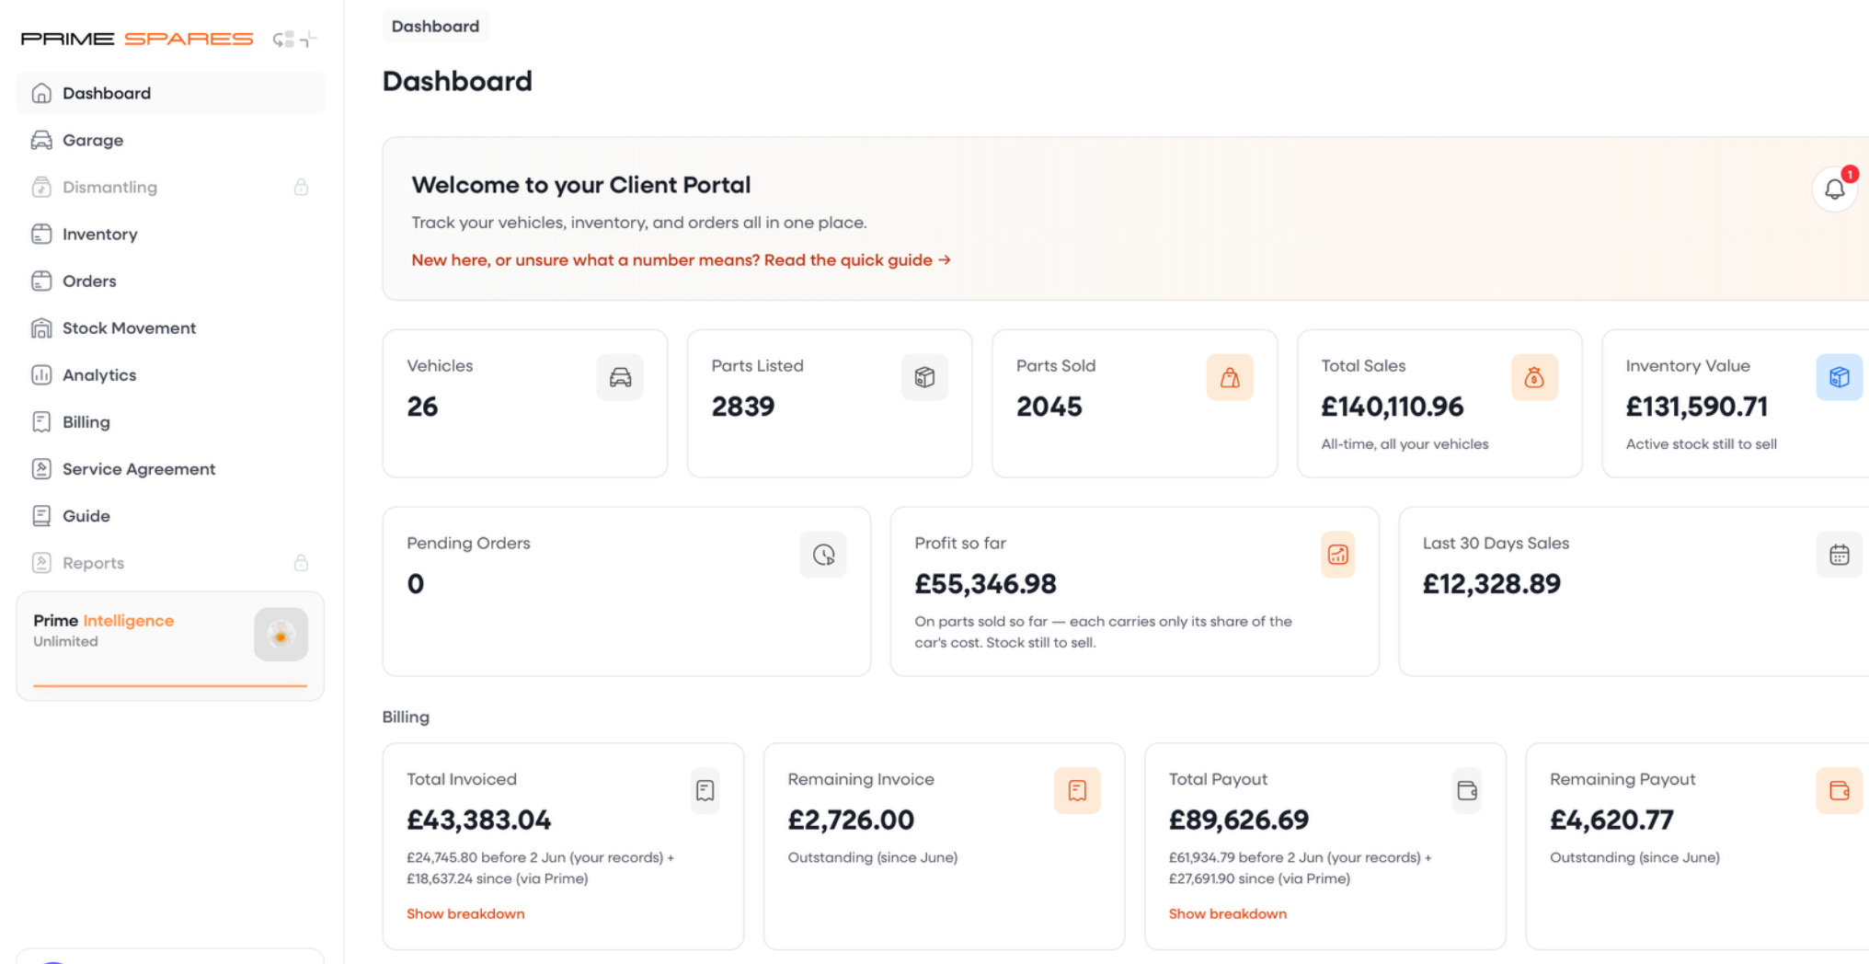1869x964 pixels.
Task: Click the Total Payout wallet icon
Action: 1467,791
